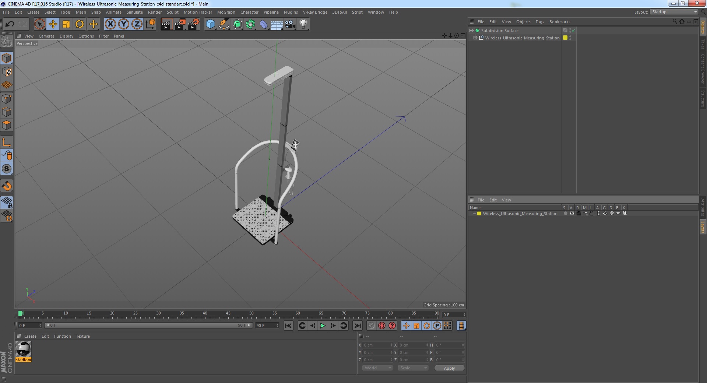Viewport: 707px width, 383px height.
Task: Toggle Z axis lock
Action: 137,24
